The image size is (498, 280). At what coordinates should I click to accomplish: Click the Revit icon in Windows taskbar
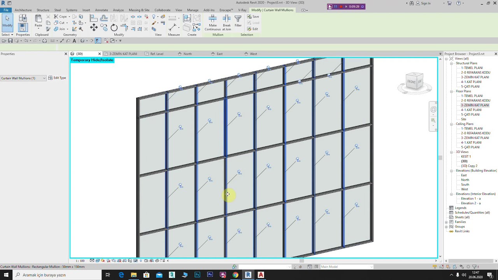pos(248,275)
